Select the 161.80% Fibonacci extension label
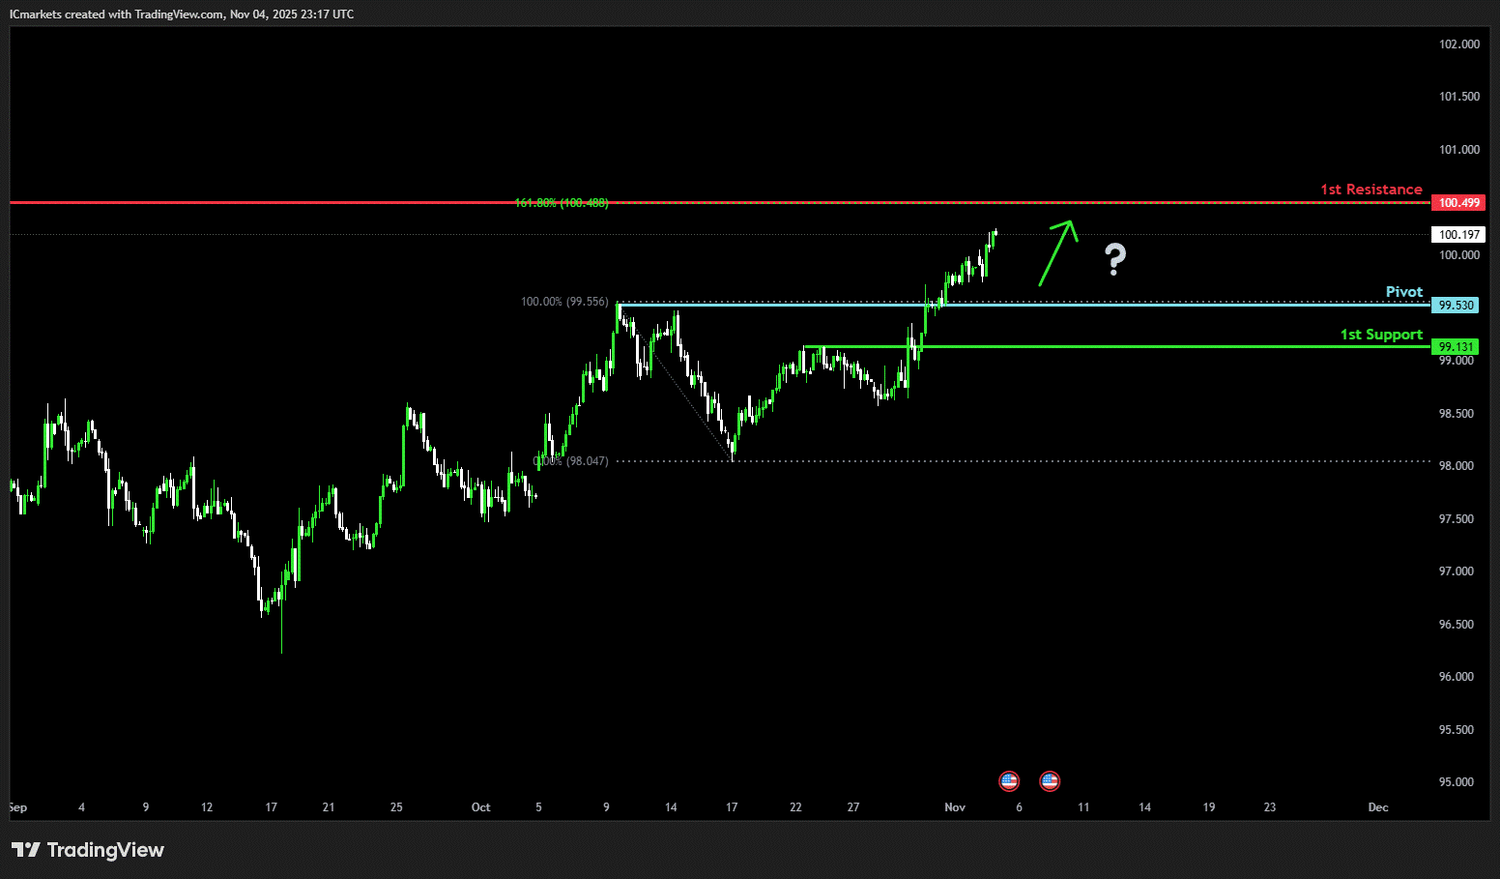The image size is (1500, 879). point(562,203)
